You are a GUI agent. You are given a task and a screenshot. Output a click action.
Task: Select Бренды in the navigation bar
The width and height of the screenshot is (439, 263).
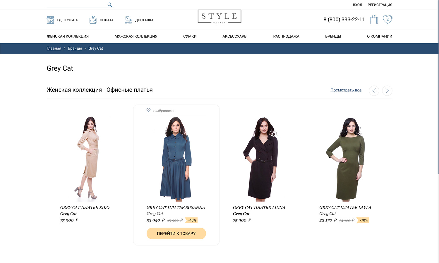click(333, 36)
